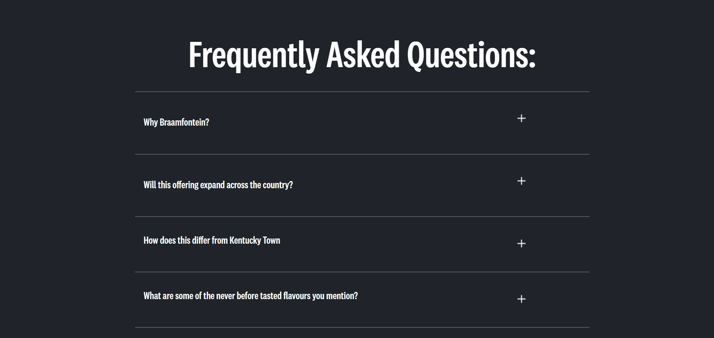Select the 'Why Braamfontein?' question text

tap(176, 122)
